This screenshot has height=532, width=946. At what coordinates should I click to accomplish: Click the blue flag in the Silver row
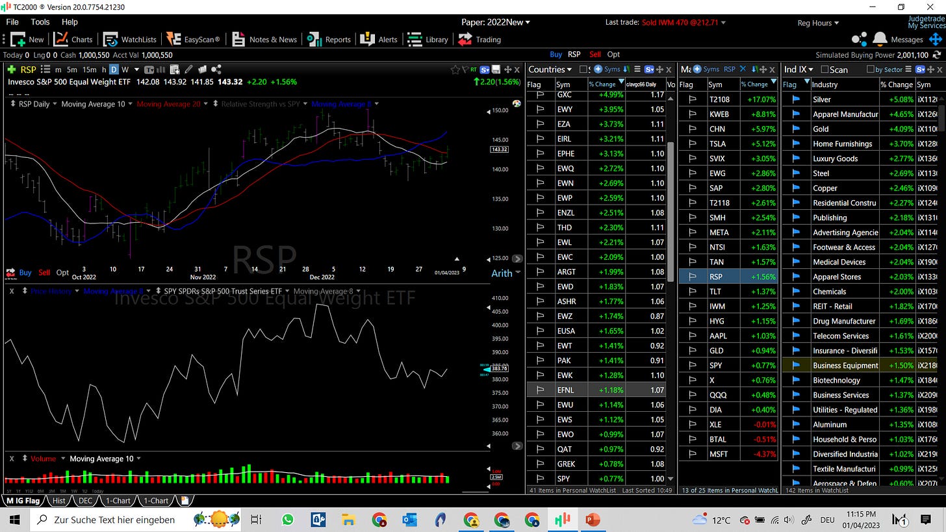tap(796, 99)
